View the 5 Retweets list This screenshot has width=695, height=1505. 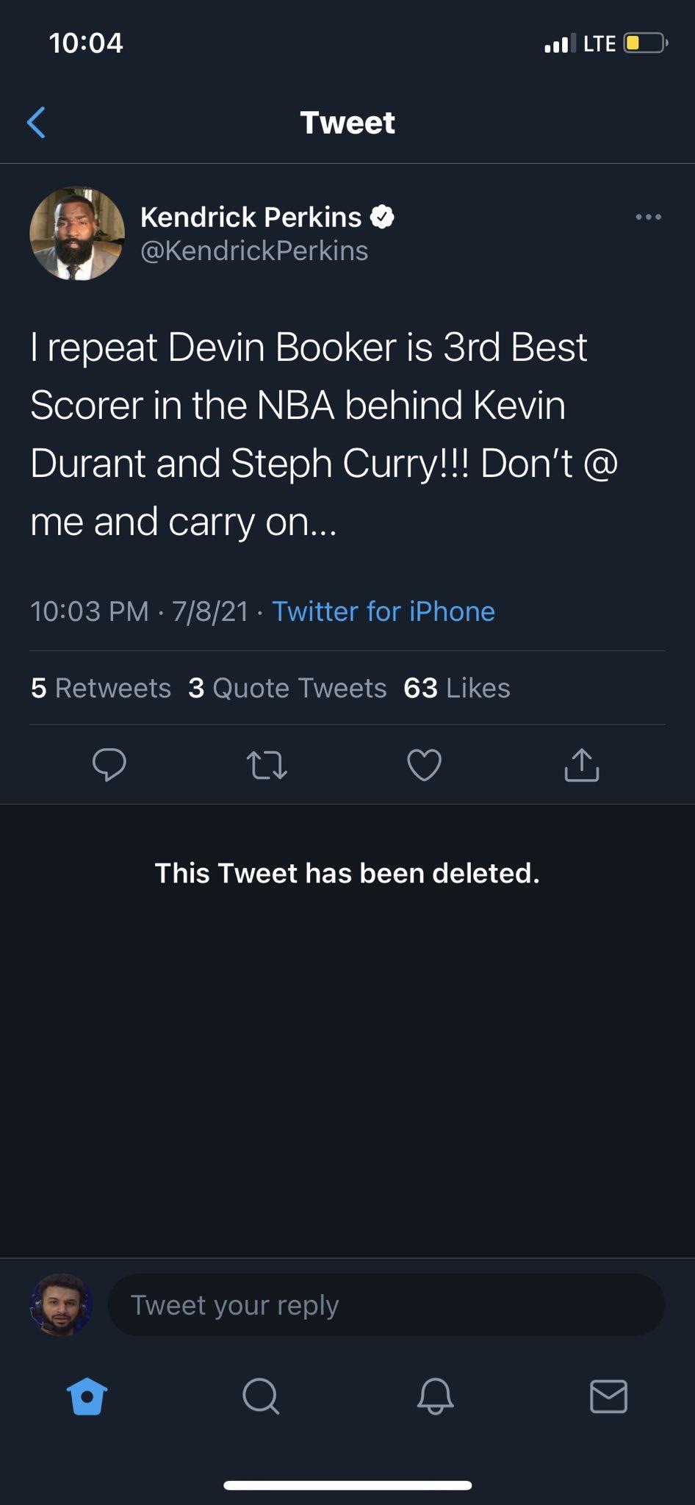[101, 688]
